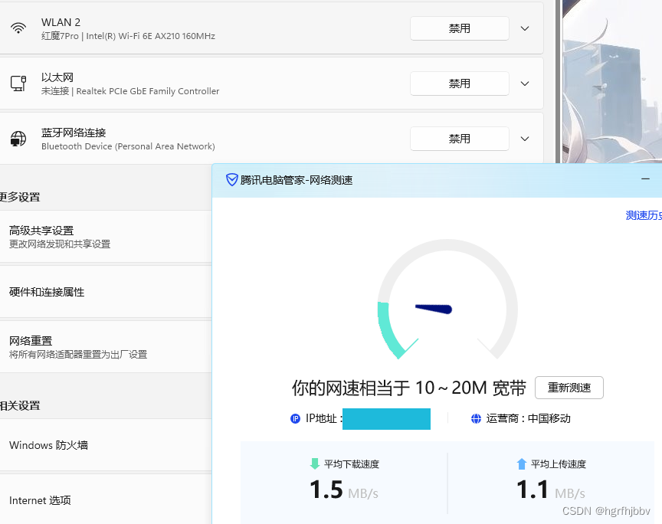Click the globe icon beside 运营商
Viewport: 662px width, 524px height.
click(x=476, y=418)
